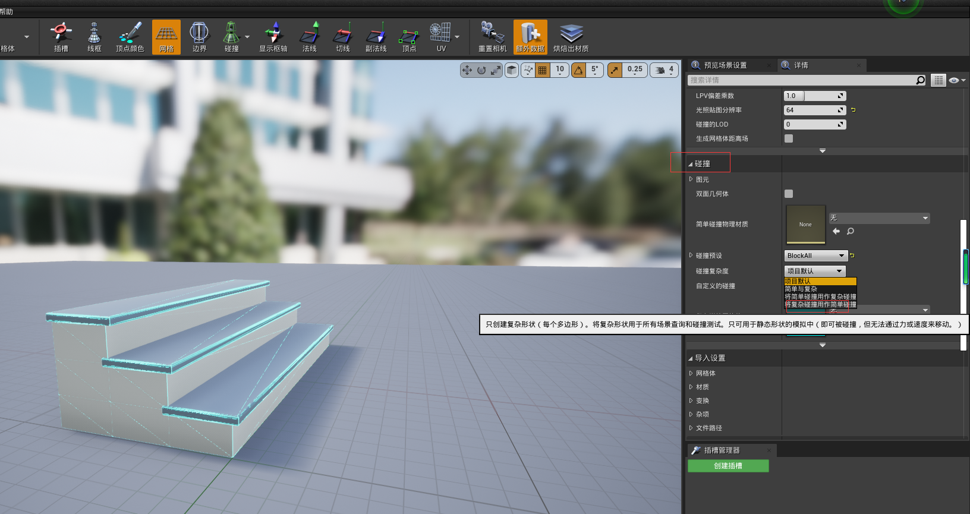Screen dimensions: 970x514
Task: Open rotation snap 5° dropdown
Action: (x=594, y=70)
